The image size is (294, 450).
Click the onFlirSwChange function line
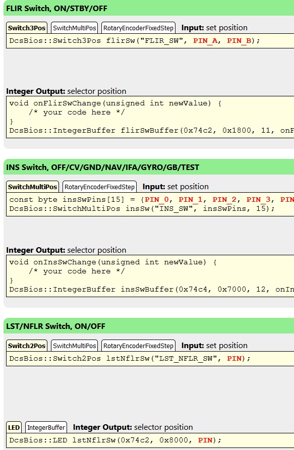(115, 103)
